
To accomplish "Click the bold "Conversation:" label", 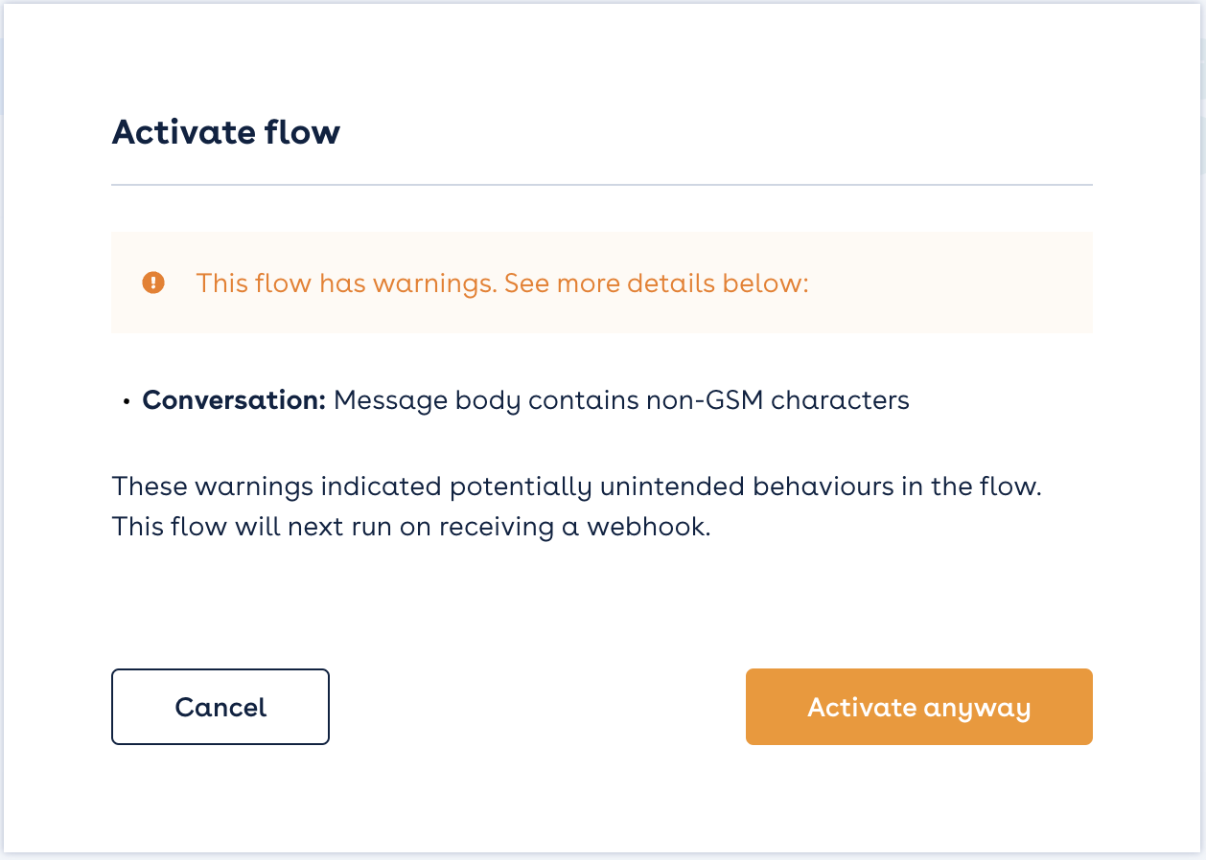I will tap(234, 399).
